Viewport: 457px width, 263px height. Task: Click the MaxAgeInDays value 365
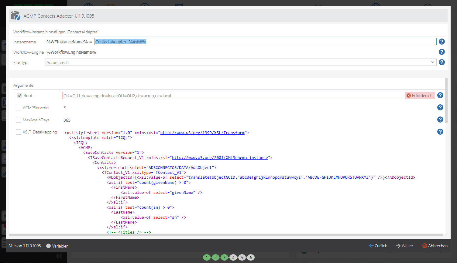pyautogui.click(x=67, y=120)
